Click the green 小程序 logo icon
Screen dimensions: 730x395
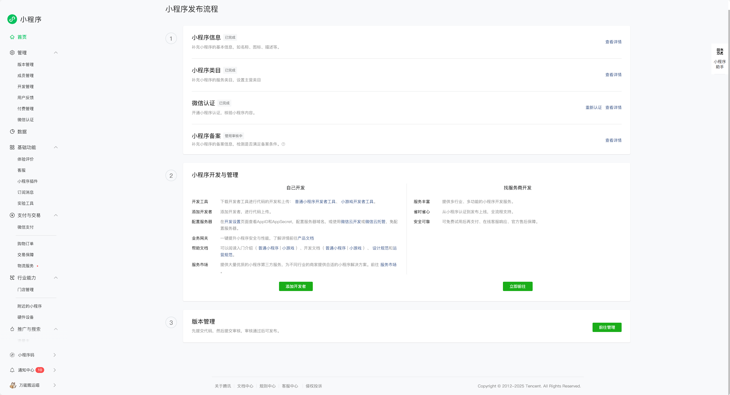tap(12, 19)
